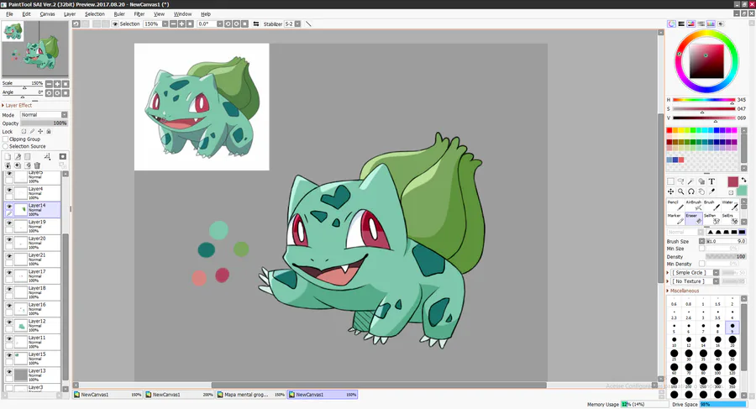The image size is (756, 409).
Task: Toggle the Min Size checkbox
Action: pyautogui.click(x=702, y=249)
